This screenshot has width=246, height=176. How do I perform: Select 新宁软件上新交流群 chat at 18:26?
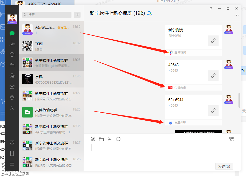pyautogui.click(x=51, y=162)
